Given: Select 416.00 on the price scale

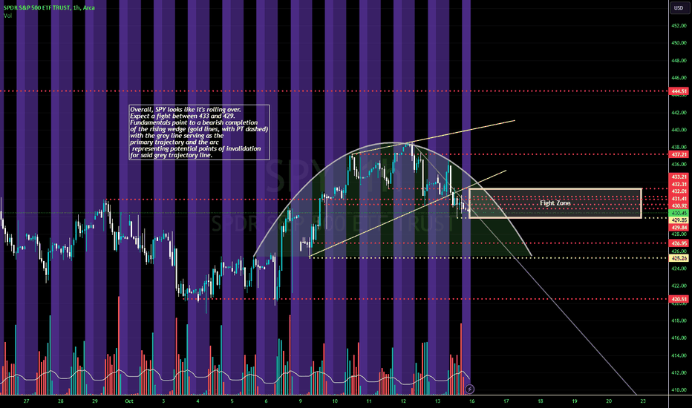Looking at the screenshot, I should pyautogui.click(x=679, y=338).
